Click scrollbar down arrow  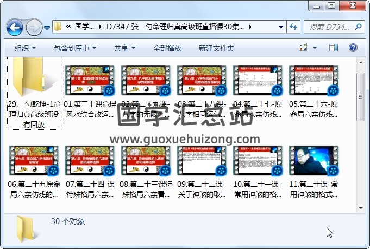coord(361,208)
